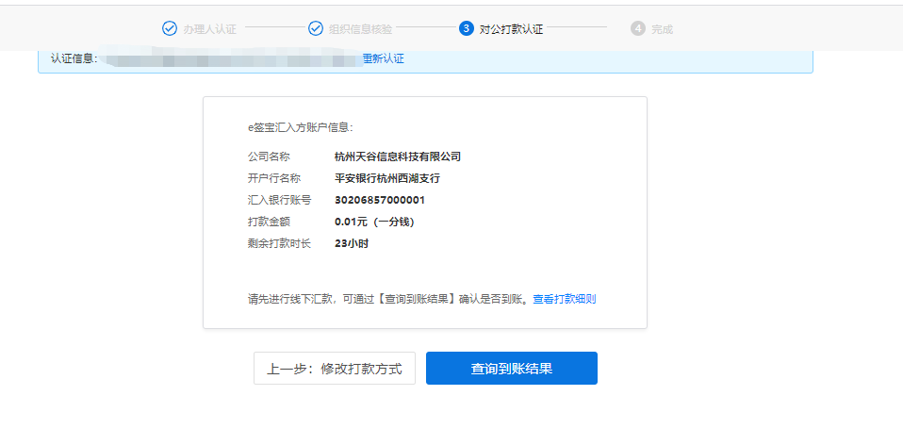Screen dimensions: 903x445
Task: Click the company name 杭州天谷信息科技有限公司
Action: tap(398, 157)
